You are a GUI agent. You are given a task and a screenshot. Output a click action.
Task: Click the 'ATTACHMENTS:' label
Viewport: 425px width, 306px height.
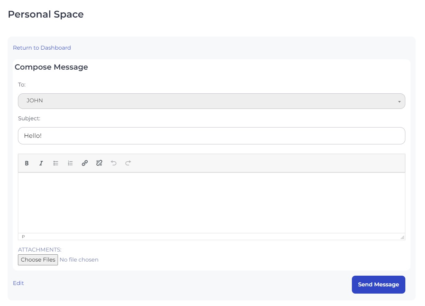pos(40,250)
